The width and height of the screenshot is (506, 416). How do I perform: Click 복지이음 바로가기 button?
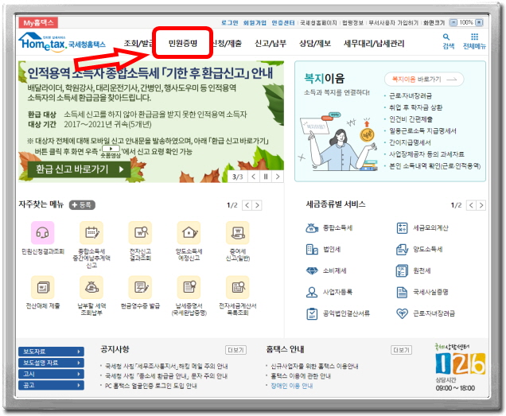[x=424, y=79]
